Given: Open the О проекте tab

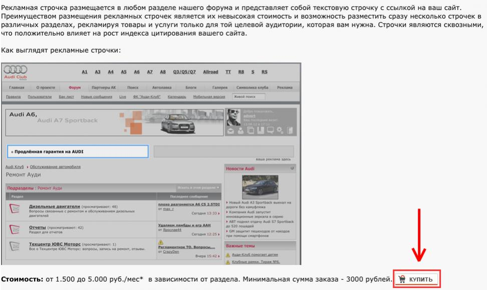Looking at the screenshot, I should point(46,88).
